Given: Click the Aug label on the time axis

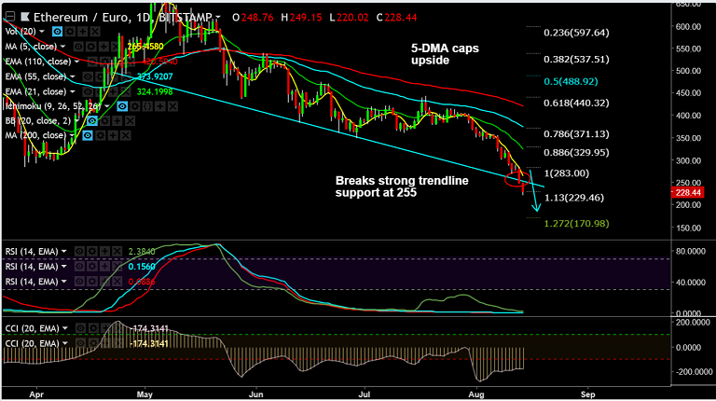Looking at the screenshot, I should 476,394.
